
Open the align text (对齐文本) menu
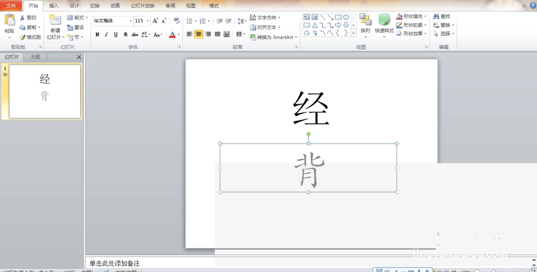265,27
